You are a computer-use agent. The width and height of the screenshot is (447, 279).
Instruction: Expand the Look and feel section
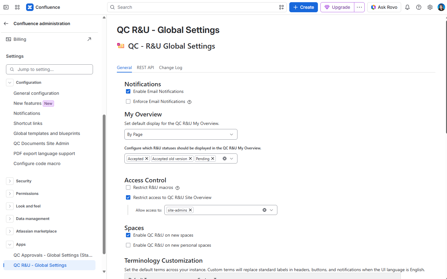pyautogui.click(x=10, y=206)
